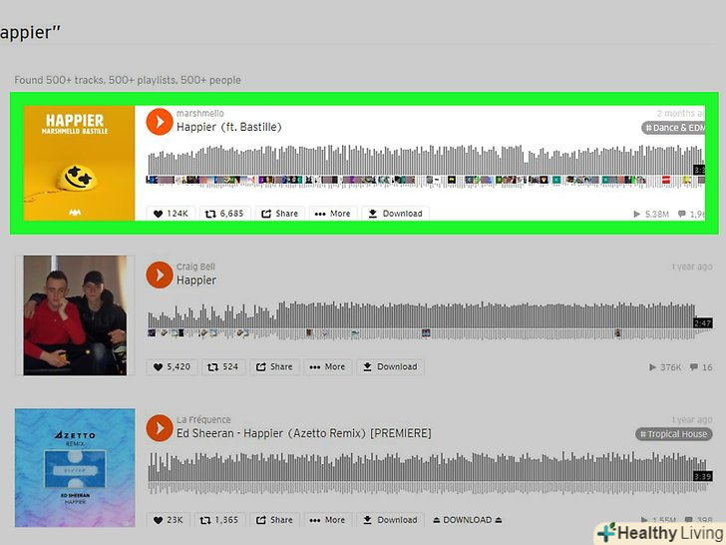Play Craig Bell's Happier track
The width and height of the screenshot is (726, 545).
(160, 274)
